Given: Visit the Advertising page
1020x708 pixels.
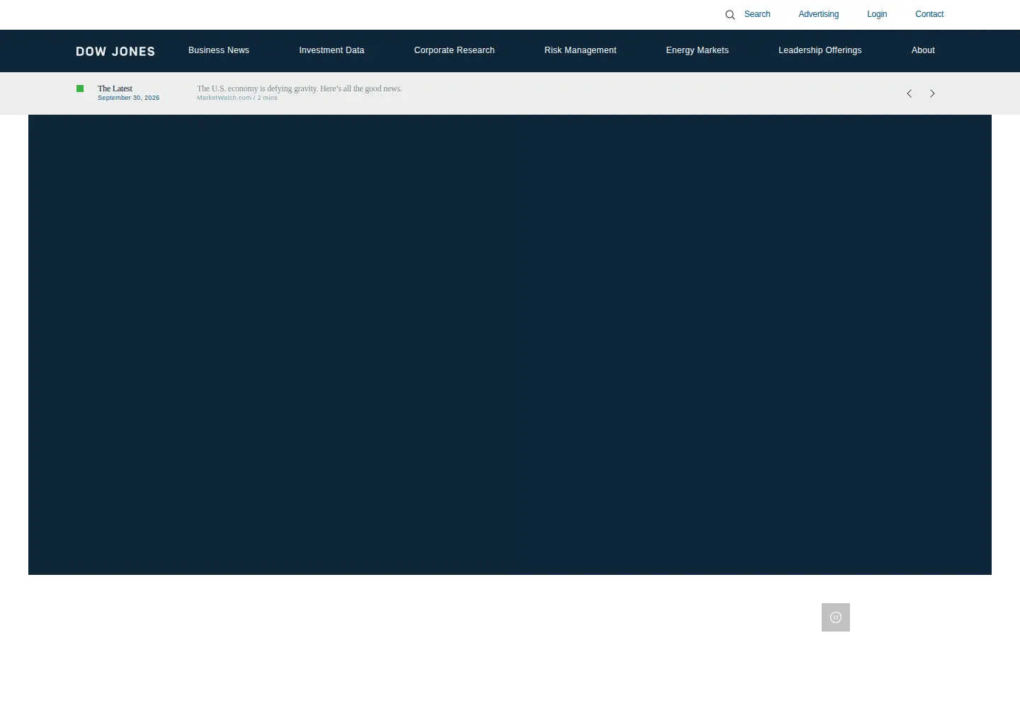Looking at the screenshot, I should 818,14.
